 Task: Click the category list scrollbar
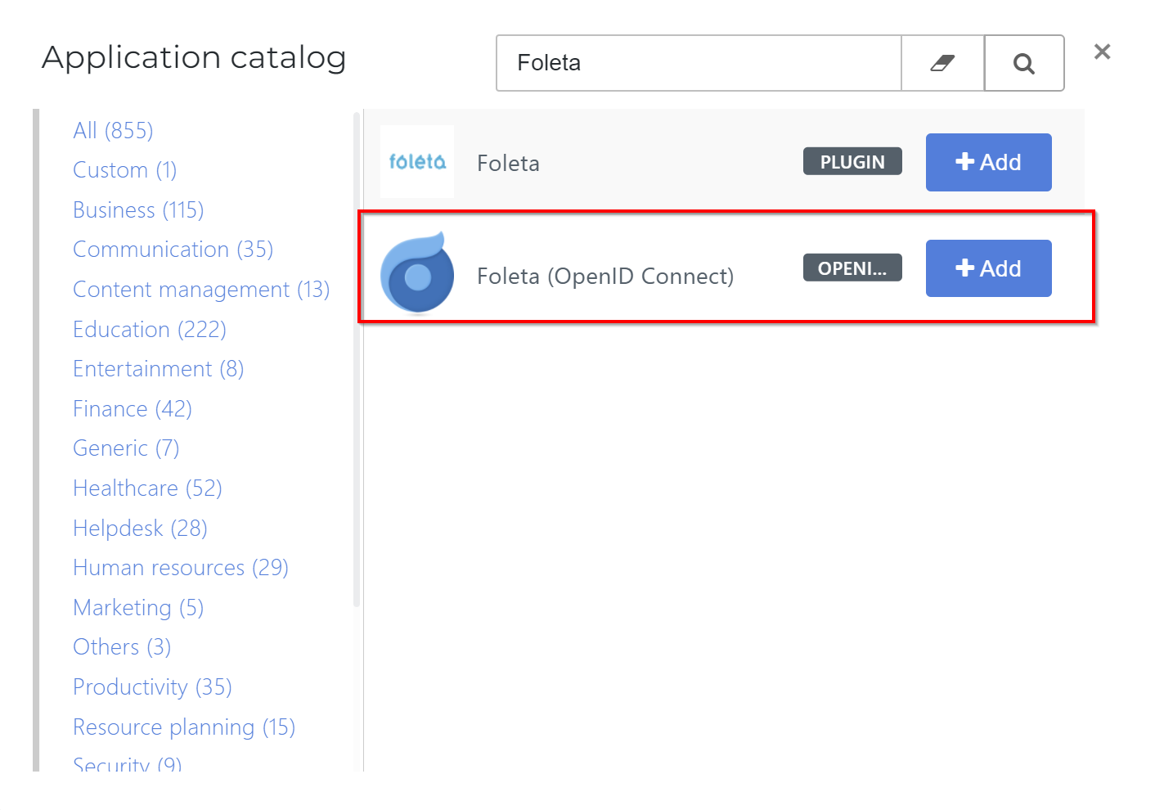(x=357, y=360)
